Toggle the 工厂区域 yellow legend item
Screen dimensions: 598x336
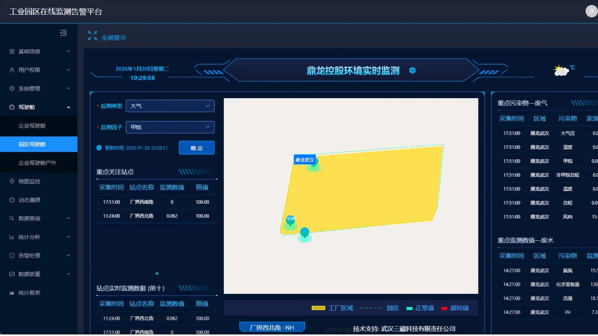click(332, 308)
